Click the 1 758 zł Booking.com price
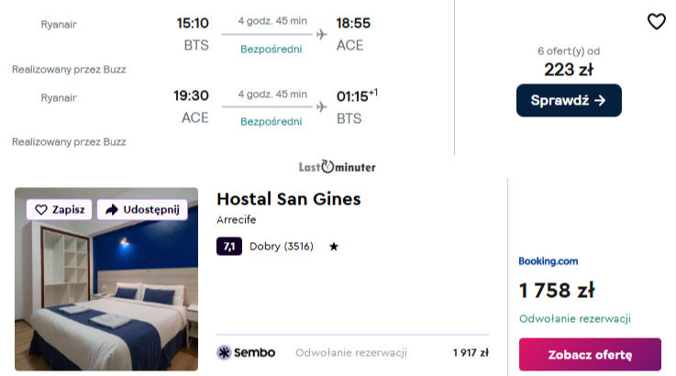This screenshot has height=376, width=676. (x=557, y=291)
